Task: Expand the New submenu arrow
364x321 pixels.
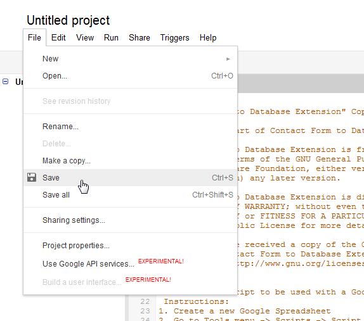Action: click(x=228, y=59)
